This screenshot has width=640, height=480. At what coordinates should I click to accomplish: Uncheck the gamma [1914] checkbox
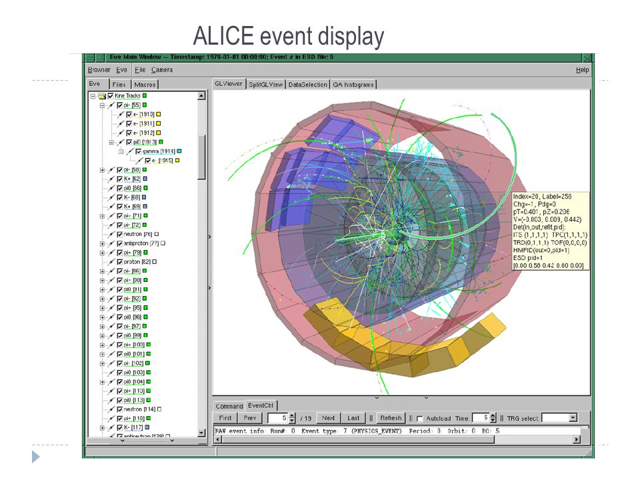click(139, 151)
